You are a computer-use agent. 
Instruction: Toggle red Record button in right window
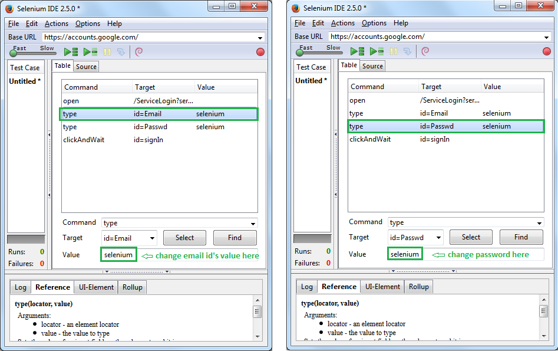(547, 51)
